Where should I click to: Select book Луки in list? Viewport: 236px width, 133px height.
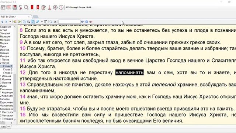3,47
